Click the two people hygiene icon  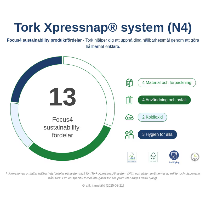click(129, 135)
